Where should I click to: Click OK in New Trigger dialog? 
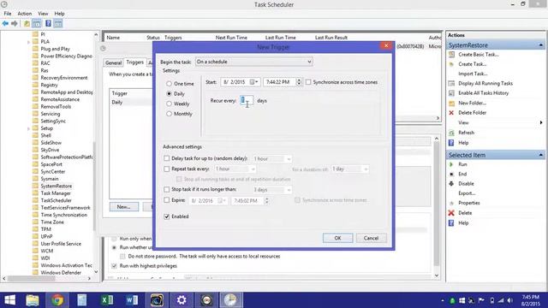[337, 238]
